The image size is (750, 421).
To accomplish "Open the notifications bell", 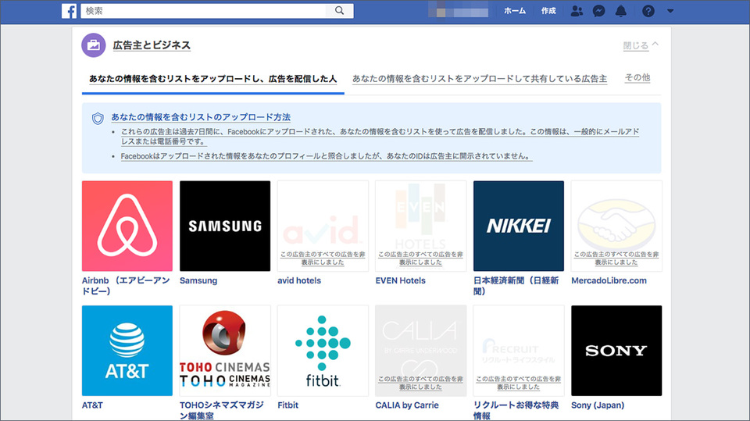I will (621, 11).
